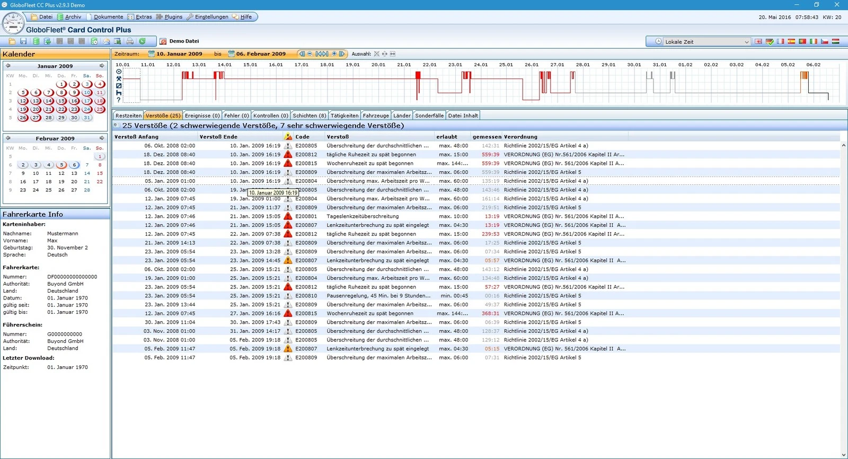Open the Extras menu

tap(139, 16)
